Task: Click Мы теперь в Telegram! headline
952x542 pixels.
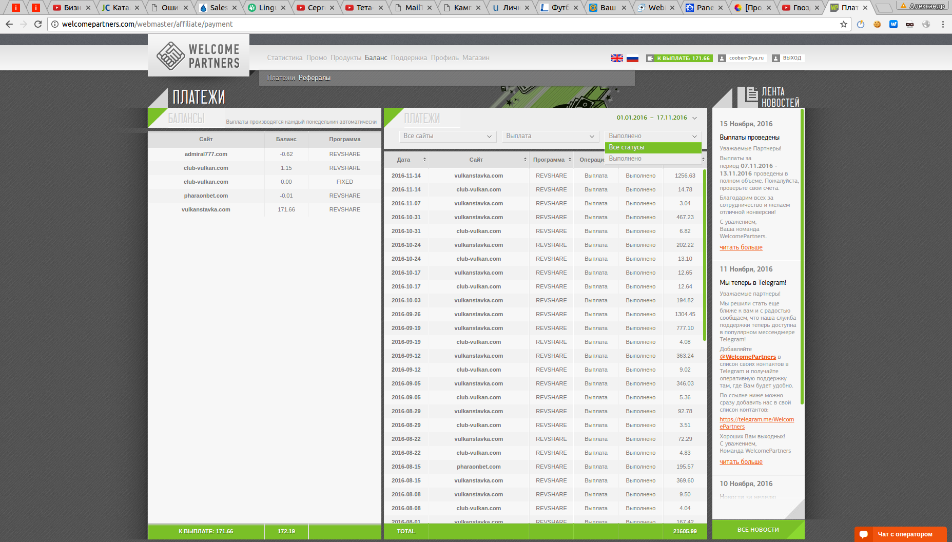Action: (753, 283)
